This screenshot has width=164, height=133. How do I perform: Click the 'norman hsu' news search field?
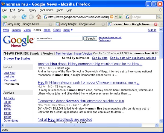(60, 38)
